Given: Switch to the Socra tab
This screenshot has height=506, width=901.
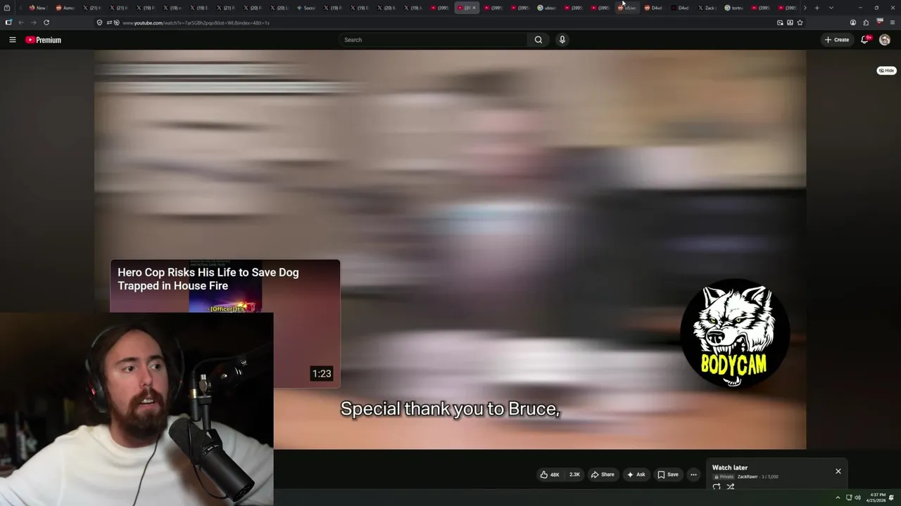Looking at the screenshot, I should click(x=305, y=8).
